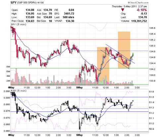Select the Ask price 134.70
The image size is (159, 137).
(48, 10)
